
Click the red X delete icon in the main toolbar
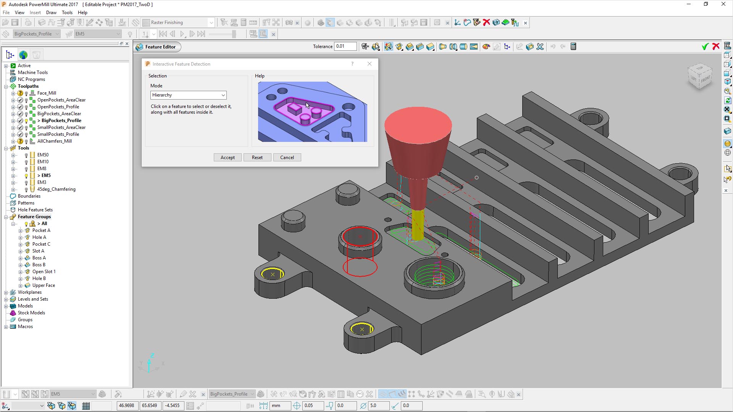click(486, 23)
